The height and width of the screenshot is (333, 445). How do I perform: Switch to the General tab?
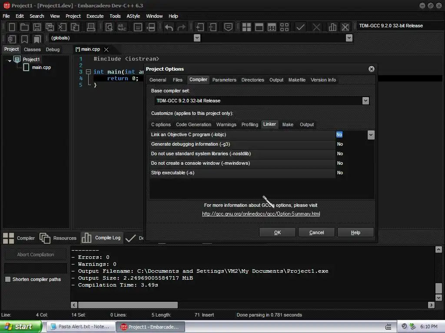[158, 80]
